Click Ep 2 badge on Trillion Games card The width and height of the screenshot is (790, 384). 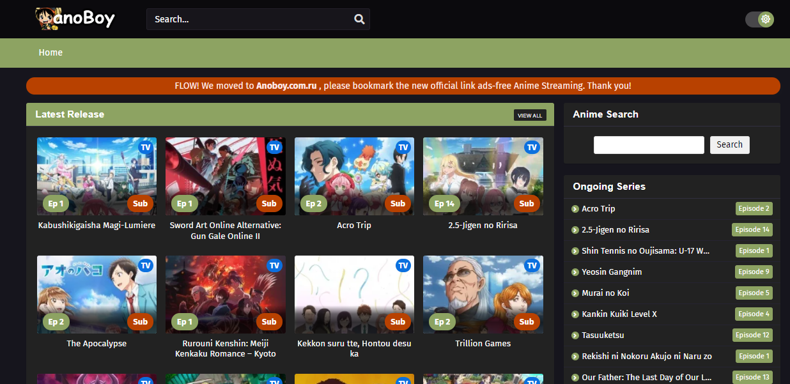click(442, 322)
